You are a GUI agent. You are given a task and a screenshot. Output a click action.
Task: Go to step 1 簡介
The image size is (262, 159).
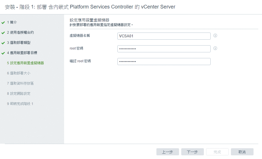[x=12, y=22]
